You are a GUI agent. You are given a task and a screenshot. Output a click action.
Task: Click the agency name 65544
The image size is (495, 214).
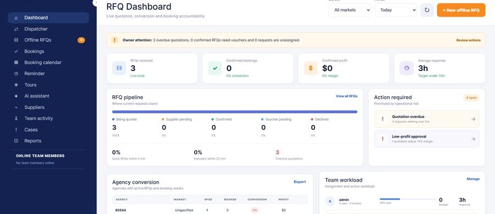click(x=120, y=210)
